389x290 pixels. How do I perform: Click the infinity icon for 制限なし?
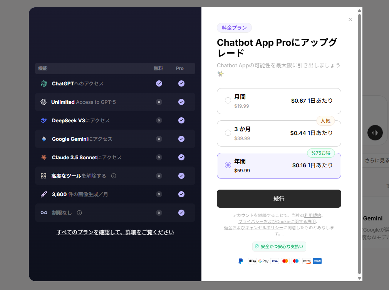pos(44,213)
